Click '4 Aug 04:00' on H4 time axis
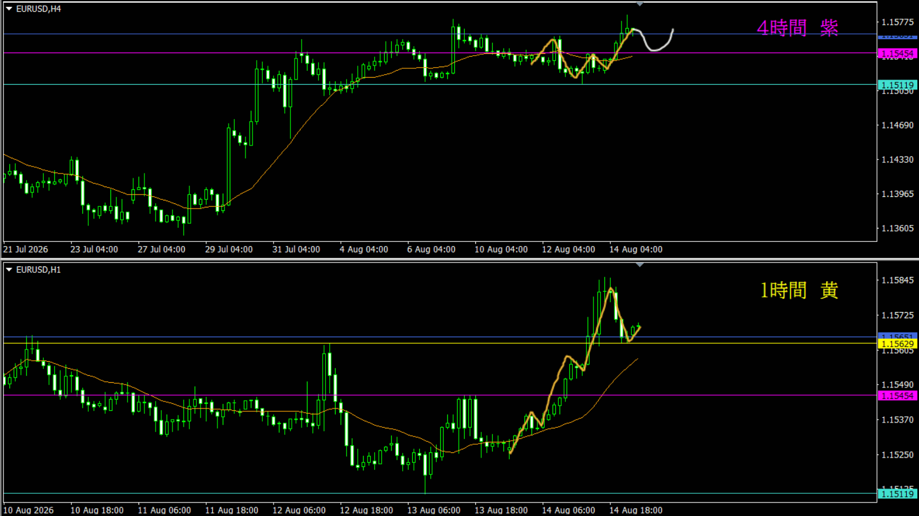Screen dimensions: 919x516 coord(364,250)
